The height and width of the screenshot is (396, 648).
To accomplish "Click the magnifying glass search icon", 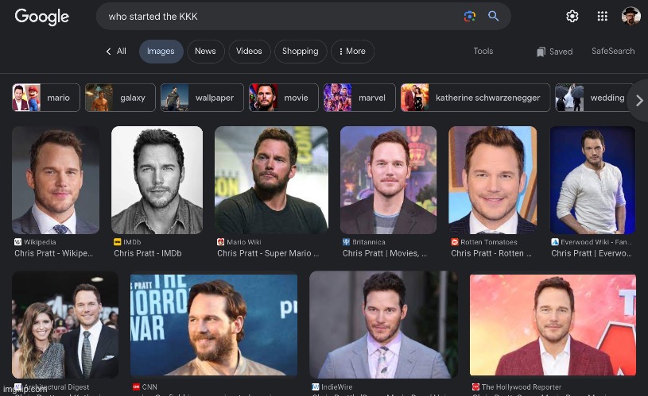I will 494,17.
